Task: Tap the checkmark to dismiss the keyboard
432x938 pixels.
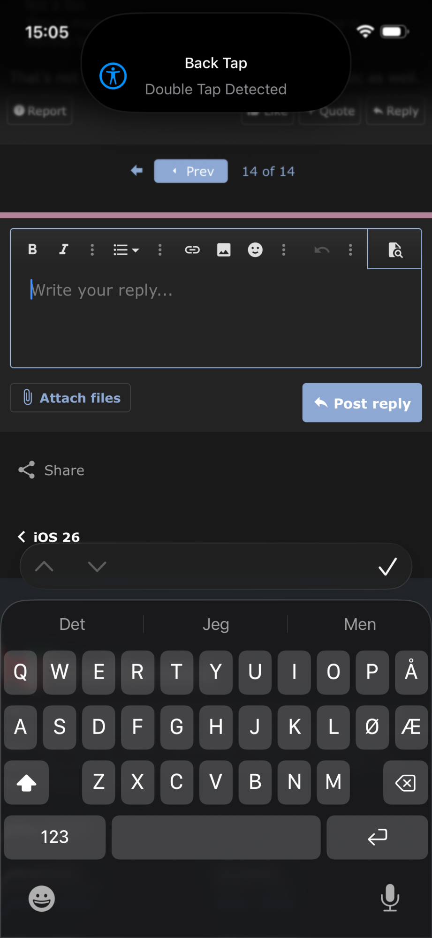Action: tap(387, 567)
